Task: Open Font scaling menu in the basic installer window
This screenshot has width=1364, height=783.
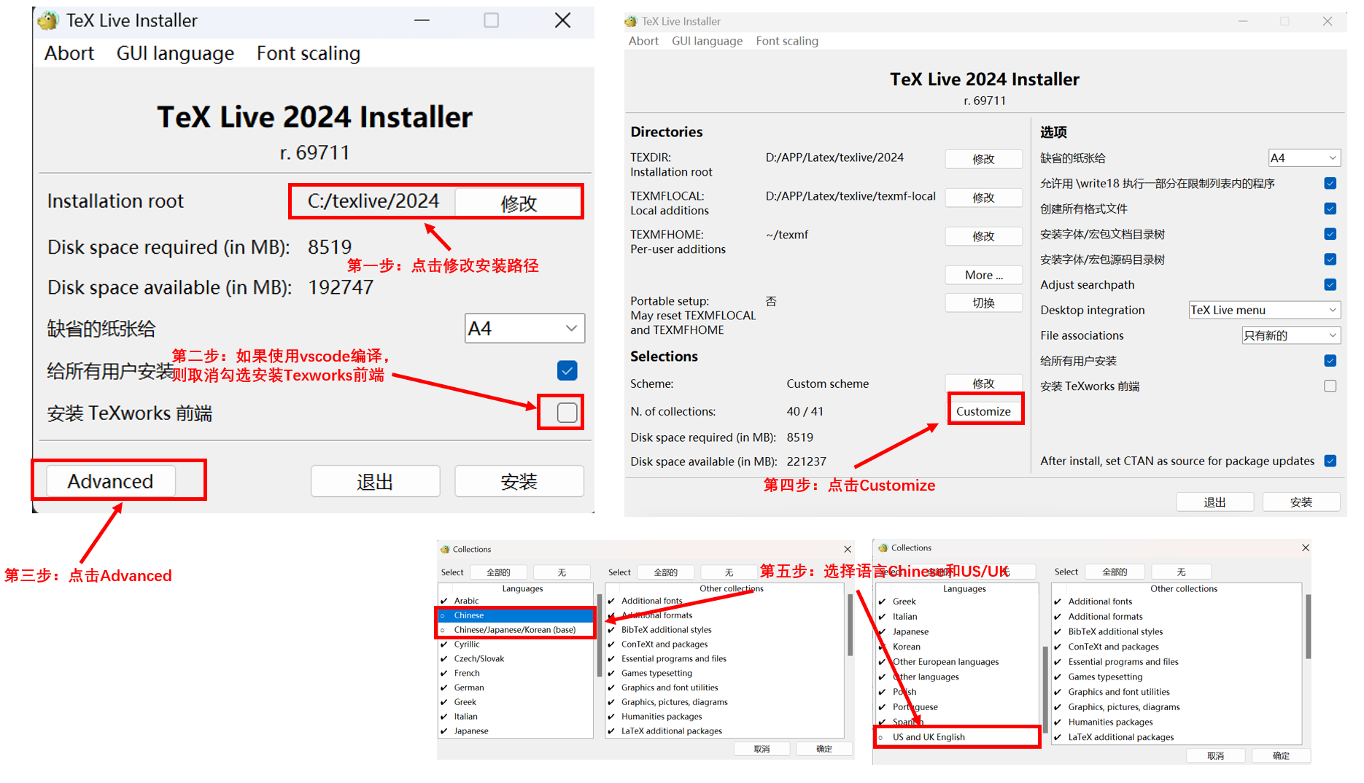Action: point(309,53)
